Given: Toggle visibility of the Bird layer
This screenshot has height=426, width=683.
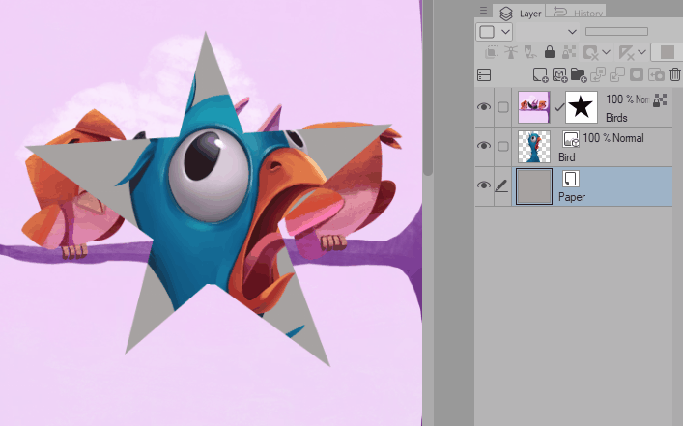Looking at the screenshot, I should coord(484,146).
